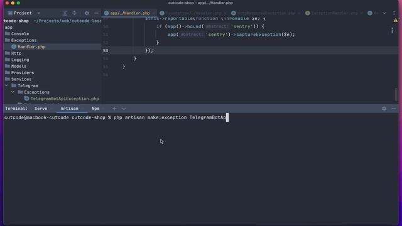
Task: Show hidden editor tabs chevron
Action: click(384, 13)
